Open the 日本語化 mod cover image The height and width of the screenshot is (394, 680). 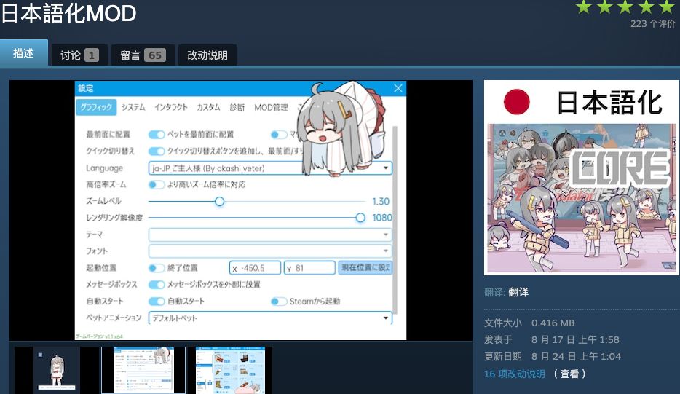pyautogui.click(x=581, y=178)
